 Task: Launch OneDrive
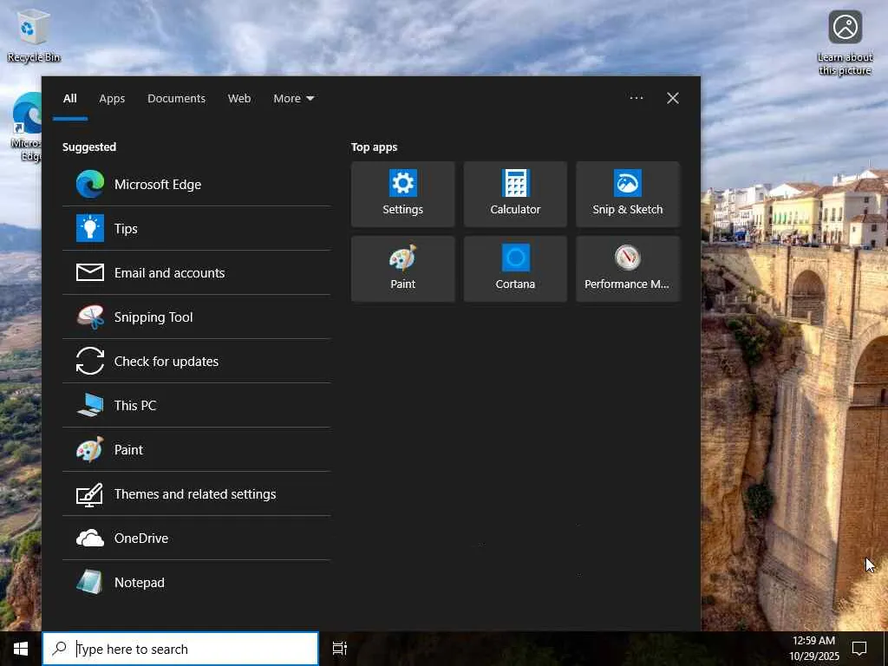[196, 538]
